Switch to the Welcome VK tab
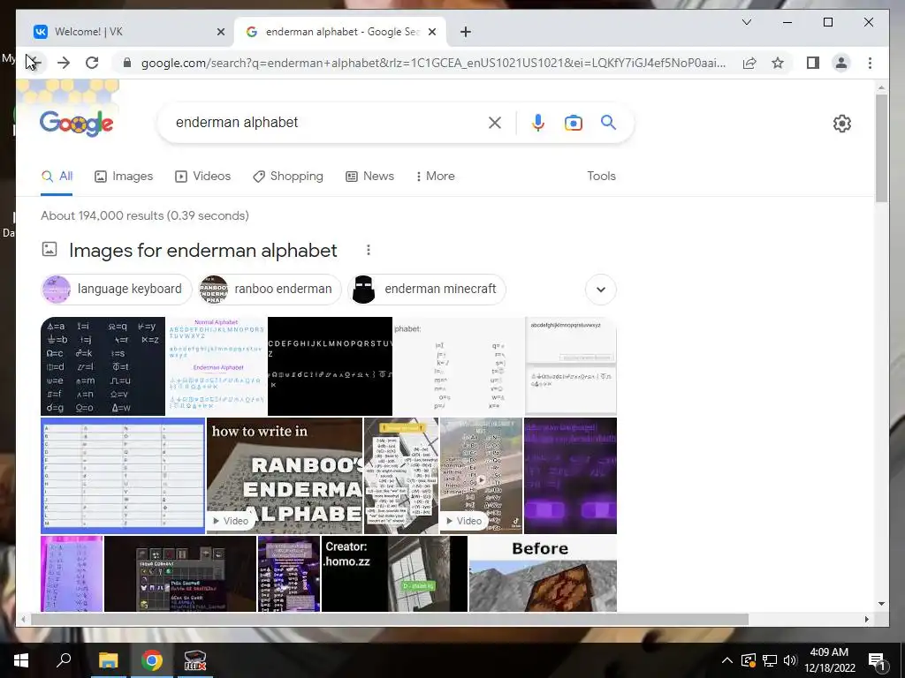905x678 pixels. [130, 32]
